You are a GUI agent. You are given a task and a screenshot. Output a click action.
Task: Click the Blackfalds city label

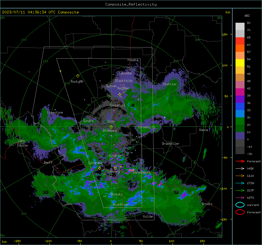click(124, 81)
